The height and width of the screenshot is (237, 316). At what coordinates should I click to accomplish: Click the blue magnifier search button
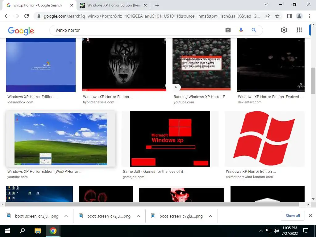tap(254, 30)
